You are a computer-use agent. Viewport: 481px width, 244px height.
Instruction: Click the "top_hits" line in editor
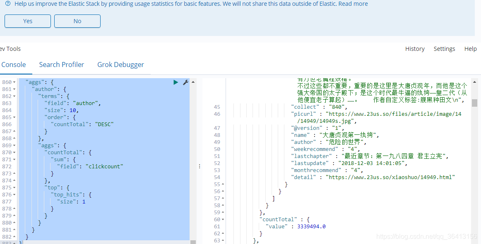[x=72, y=195]
